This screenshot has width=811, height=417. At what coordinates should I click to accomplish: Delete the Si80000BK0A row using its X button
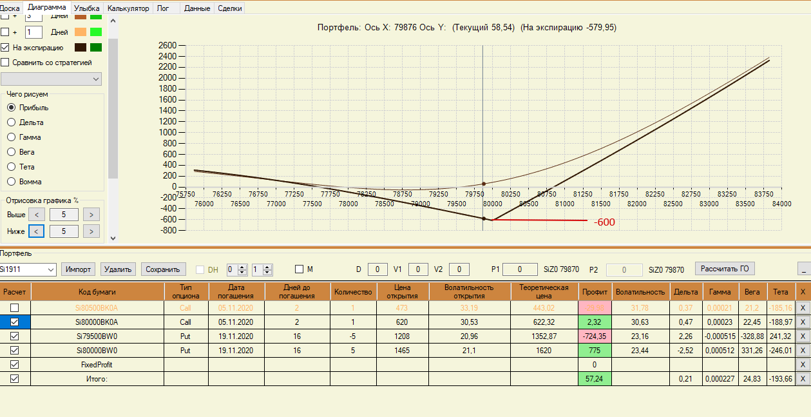pyautogui.click(x=802, y=322)
